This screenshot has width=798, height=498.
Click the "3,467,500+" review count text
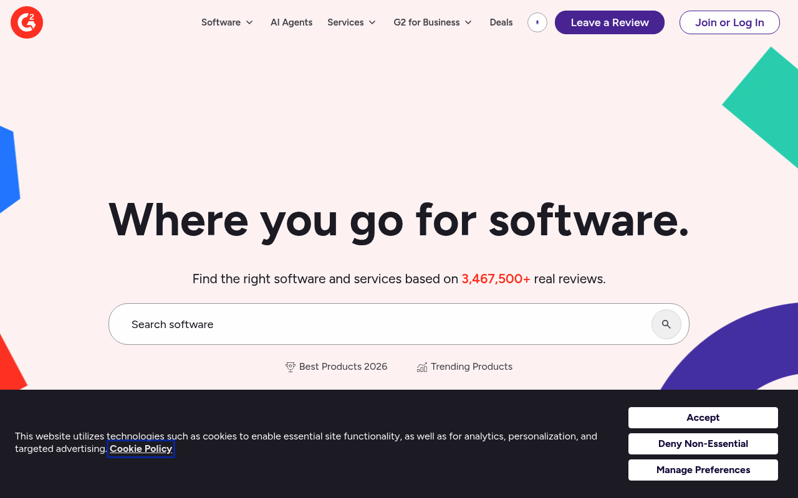[496, 279]
